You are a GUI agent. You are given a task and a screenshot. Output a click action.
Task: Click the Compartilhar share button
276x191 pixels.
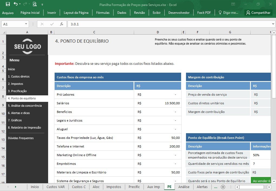(258, 13)
